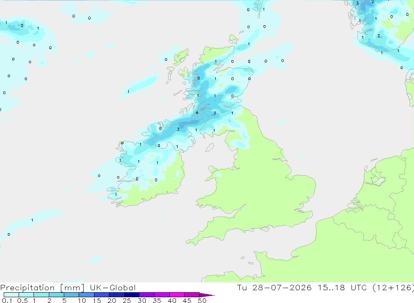This screenshot has height=303, width=414.
Task: Click the '(12+126)' forecast offset text
Action: [393, 288]
